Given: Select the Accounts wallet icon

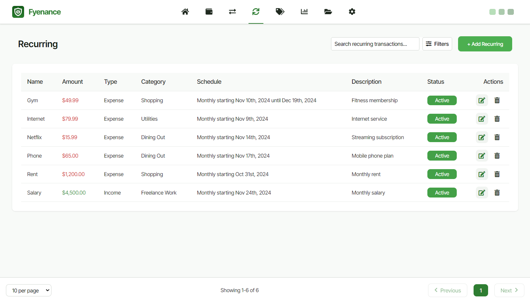Looking at the screenshot, I should [209, 12].
